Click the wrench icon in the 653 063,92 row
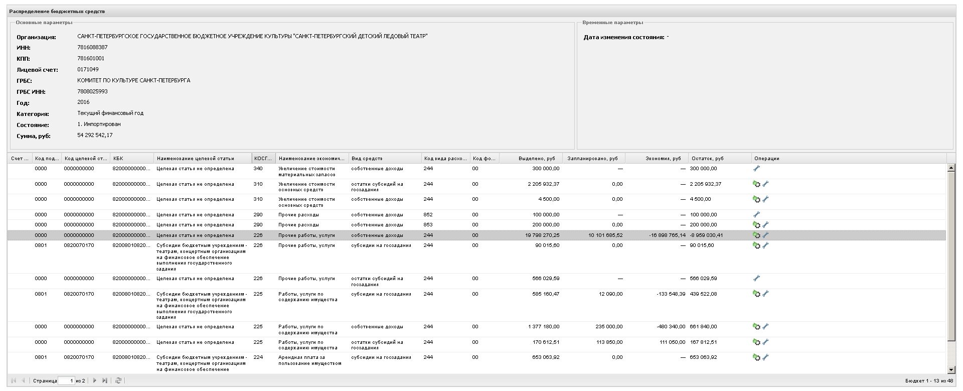This screenshot has height=391, width=963. pyautogui.click(x=765, y=357)
